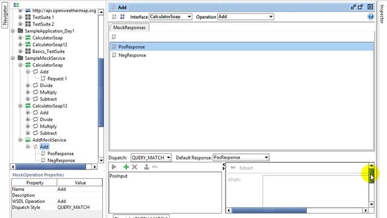
Task: Select CalculatorSoap12 under SampleMockService
Action: [50, 106]
